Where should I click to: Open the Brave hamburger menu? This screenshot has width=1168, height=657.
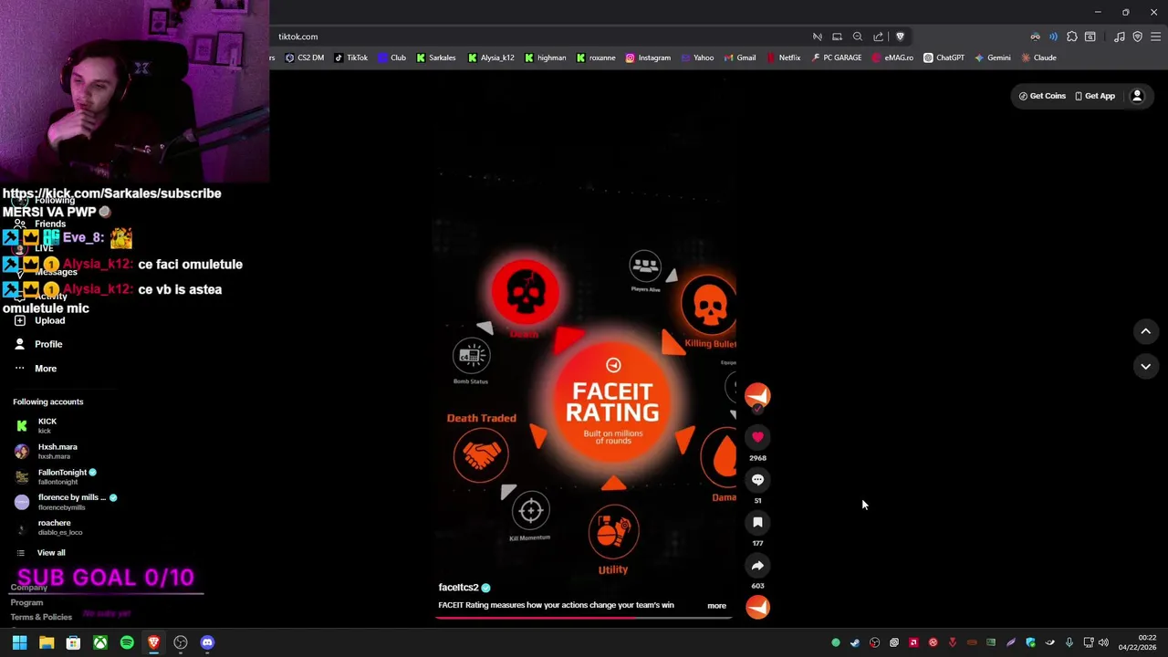(x=1156, y=36)
